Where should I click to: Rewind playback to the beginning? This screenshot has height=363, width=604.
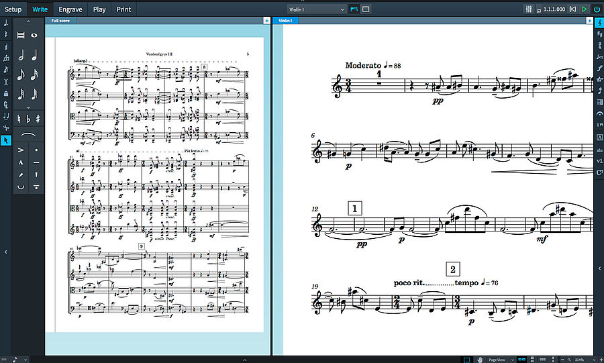573,9
